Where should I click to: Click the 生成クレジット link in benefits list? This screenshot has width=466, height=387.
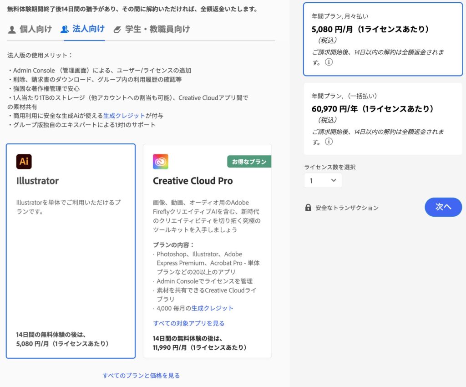coord(124,116)
